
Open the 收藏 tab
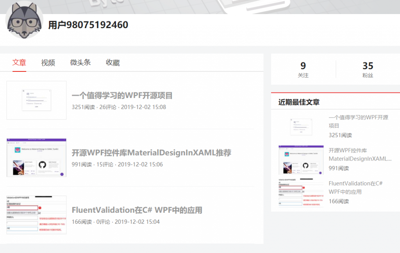click(113, 62)
